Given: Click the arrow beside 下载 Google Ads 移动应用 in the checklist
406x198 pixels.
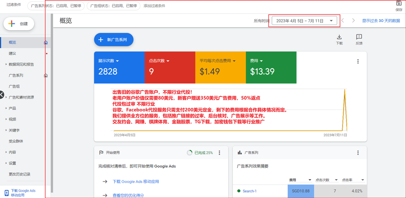Looking at the screenshot, I should pos(105,182).
